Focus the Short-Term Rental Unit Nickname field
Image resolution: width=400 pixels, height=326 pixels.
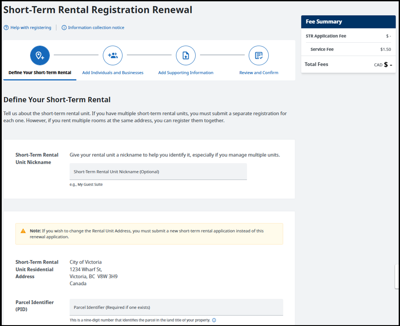click(158, 172)
